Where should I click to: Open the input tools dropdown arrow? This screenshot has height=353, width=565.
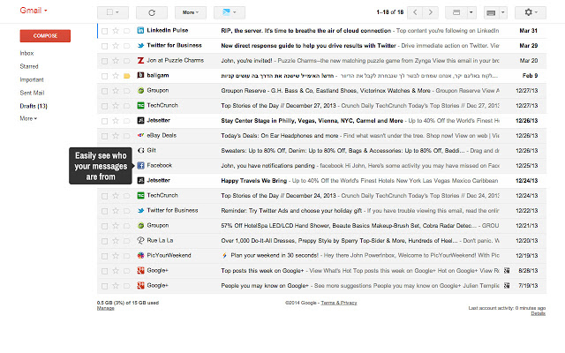click(503, 12)
